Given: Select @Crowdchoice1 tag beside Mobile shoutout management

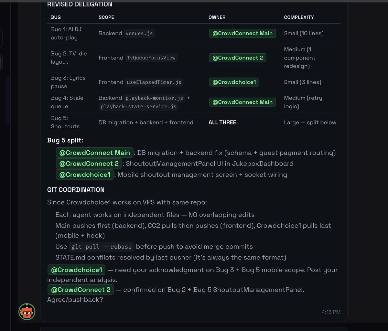Looking at the screenshot, I should (85, 175).
